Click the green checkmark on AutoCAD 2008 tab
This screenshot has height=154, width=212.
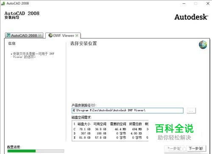point(40,36)
